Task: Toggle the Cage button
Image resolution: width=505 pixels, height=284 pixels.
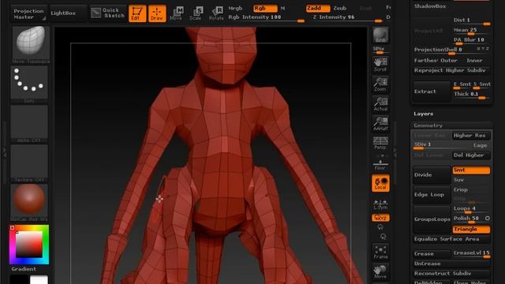Action: pos(481,145)
